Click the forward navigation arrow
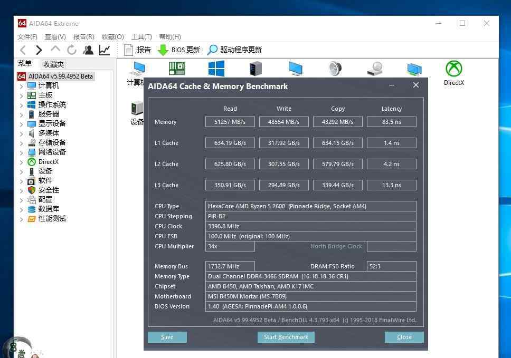The width and height of the screenshot is (511, 358). (39, 50)
